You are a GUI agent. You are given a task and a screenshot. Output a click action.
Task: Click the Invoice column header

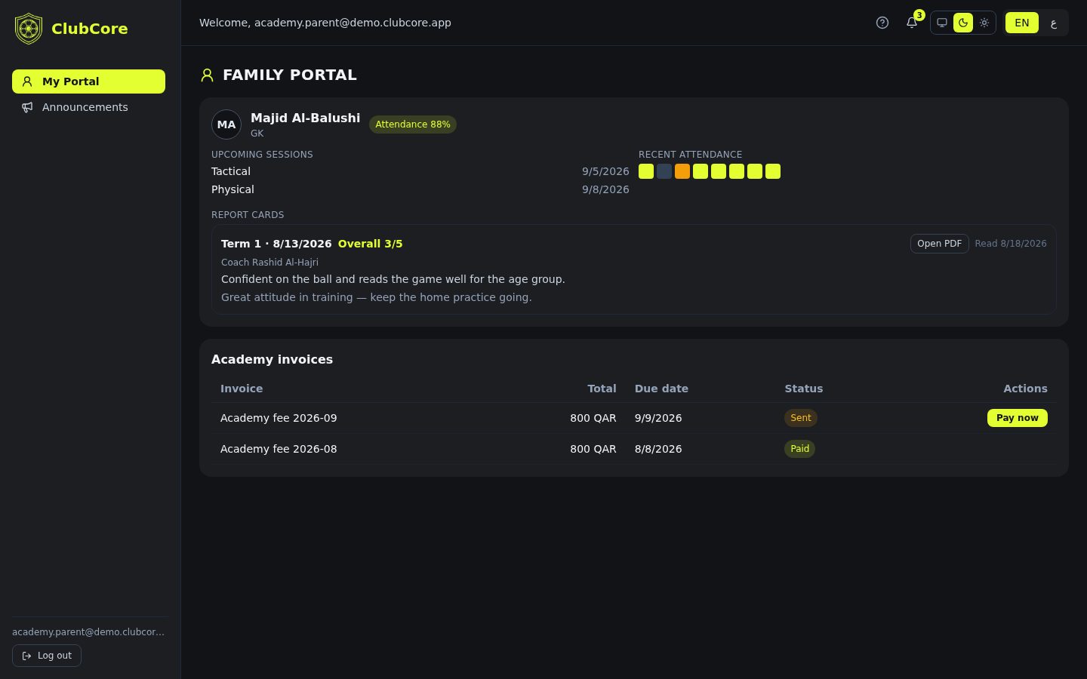(x=242, y=389)
